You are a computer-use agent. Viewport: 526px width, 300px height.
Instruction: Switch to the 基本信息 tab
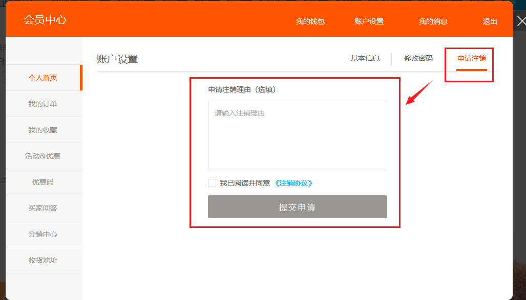(x=365, y=58)
